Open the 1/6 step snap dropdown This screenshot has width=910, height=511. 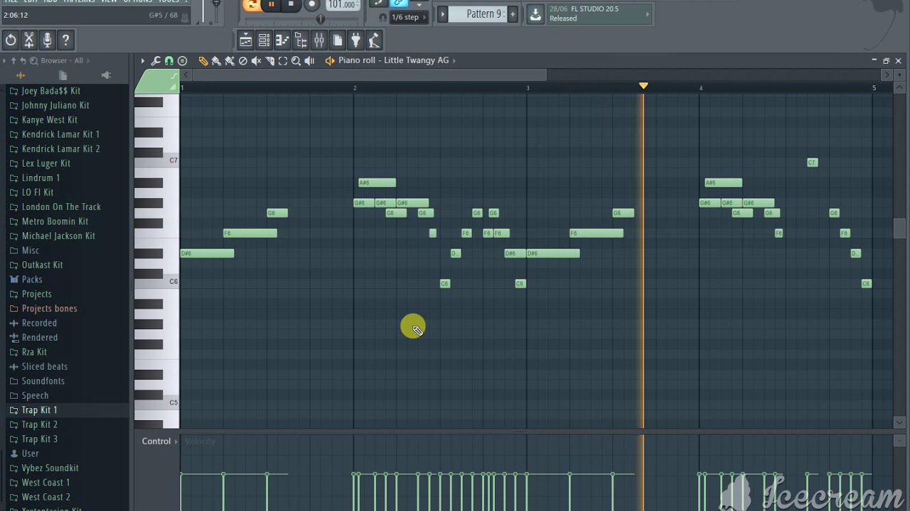coord(410,17)
